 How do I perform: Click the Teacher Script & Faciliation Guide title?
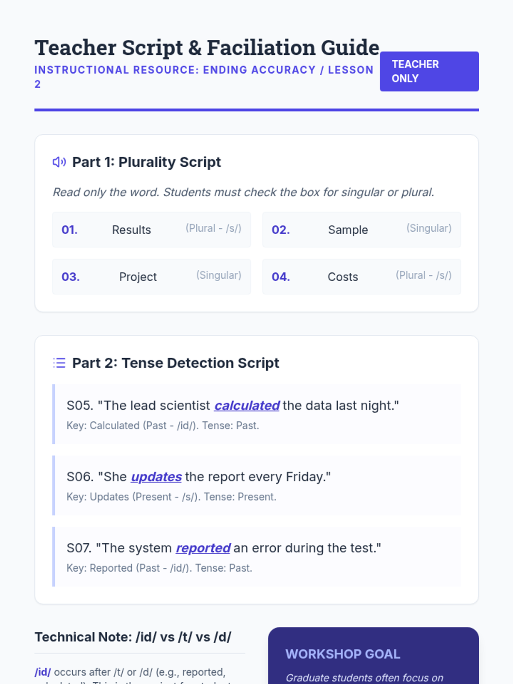207,47
